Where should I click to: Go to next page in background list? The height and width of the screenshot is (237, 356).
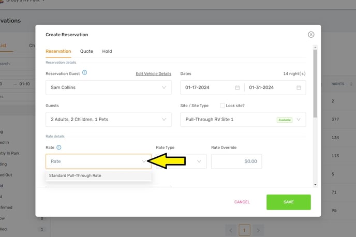click(x=258, y=230)
